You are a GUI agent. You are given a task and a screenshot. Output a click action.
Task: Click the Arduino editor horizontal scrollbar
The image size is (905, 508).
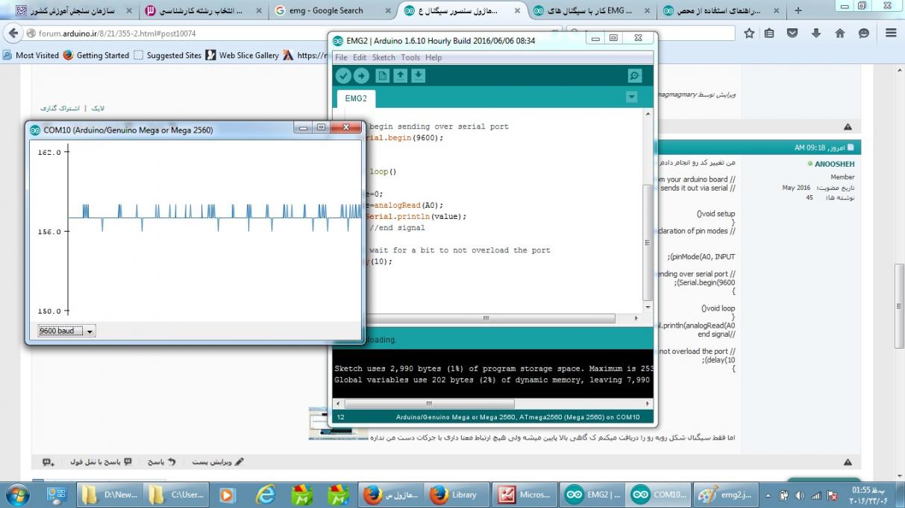point(486,318)
